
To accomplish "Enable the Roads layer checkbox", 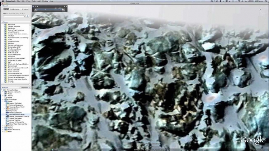I will click(x=5, y=98).
